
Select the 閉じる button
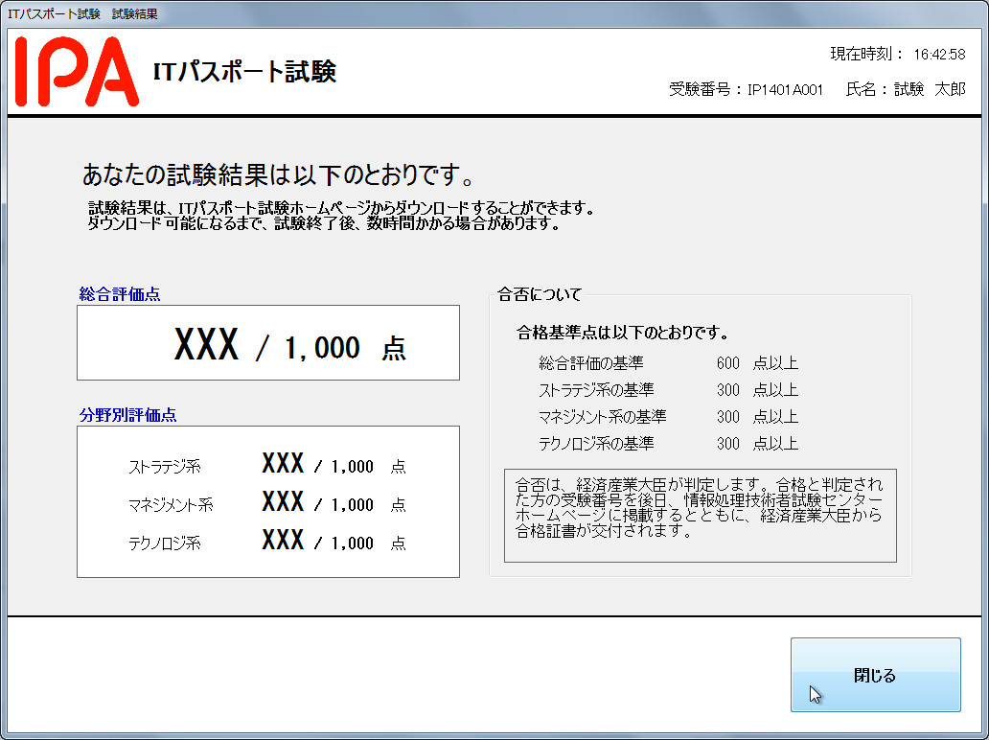pos(874,675)
